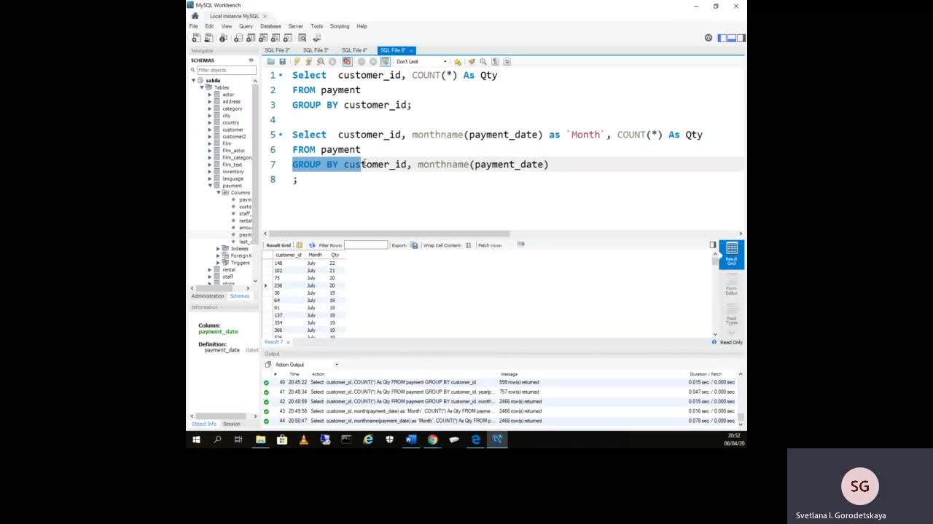Viewport: 933px width, 524px height.
Task: Click the refresh result icon near Filter Rows
Action: pos(312,245)
